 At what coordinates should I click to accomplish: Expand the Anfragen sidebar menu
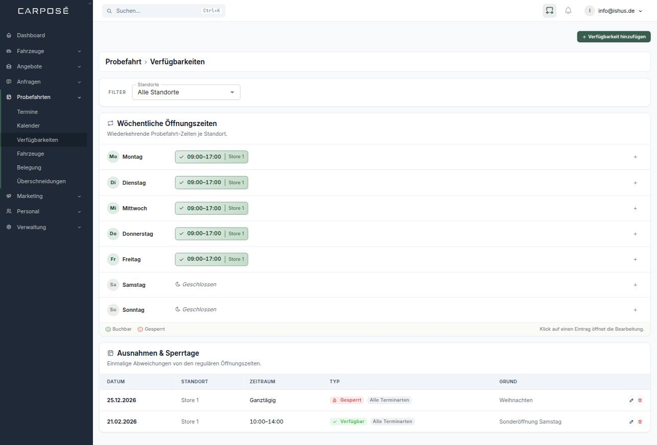tap(43, 82)
